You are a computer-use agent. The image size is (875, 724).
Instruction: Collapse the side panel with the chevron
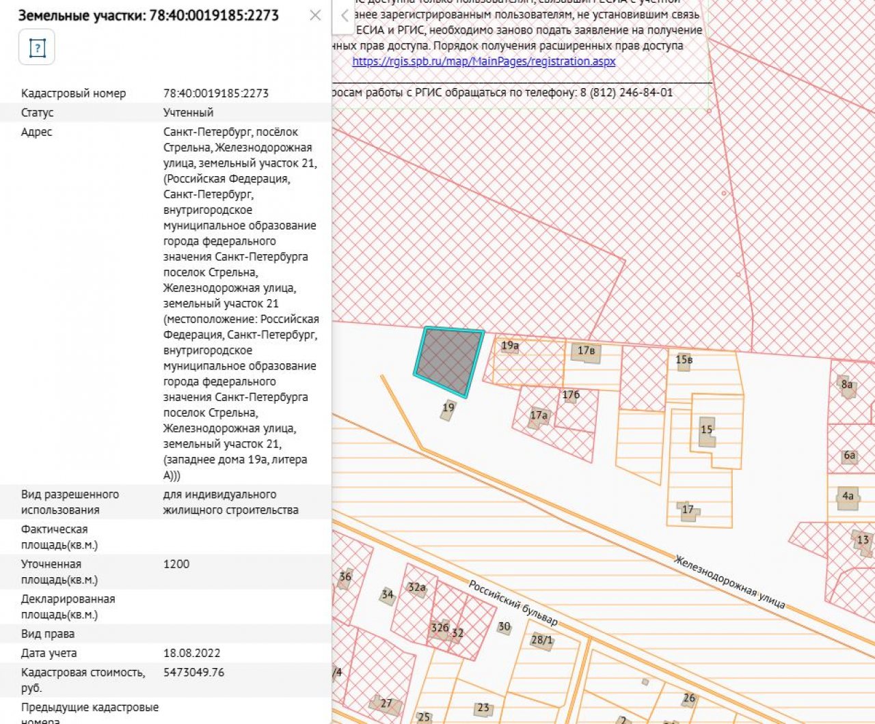(x=344, y=16)
